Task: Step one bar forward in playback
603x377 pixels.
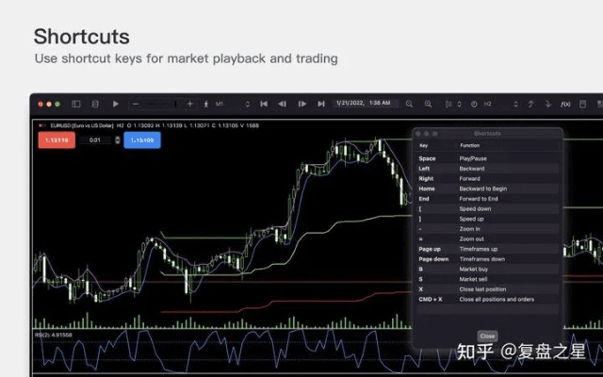Action: [302, 104]
